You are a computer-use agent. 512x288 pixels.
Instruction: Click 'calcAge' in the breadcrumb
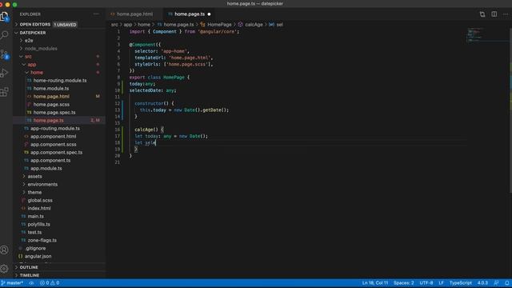[254, 25]
